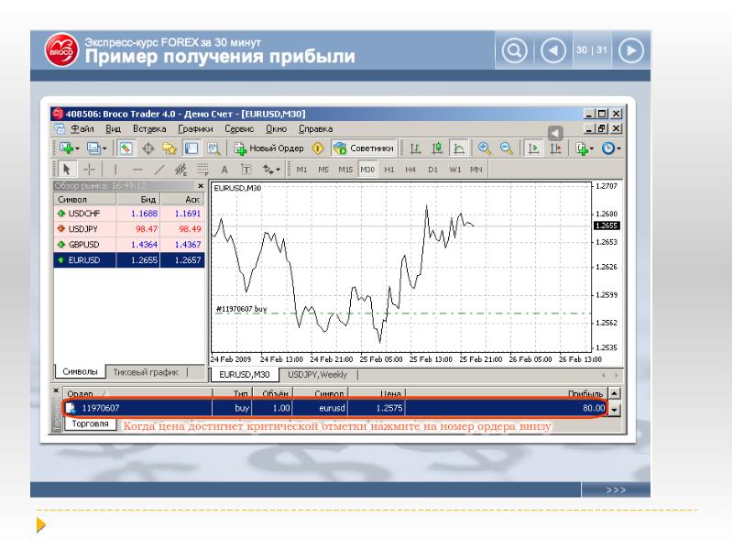Open the Окно menu
This screenshot has width=733, height=550.
[x=277, y=128]
